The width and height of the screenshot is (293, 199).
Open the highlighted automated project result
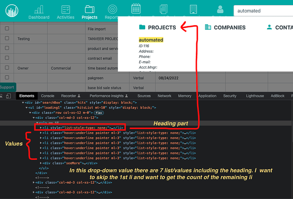151,40
